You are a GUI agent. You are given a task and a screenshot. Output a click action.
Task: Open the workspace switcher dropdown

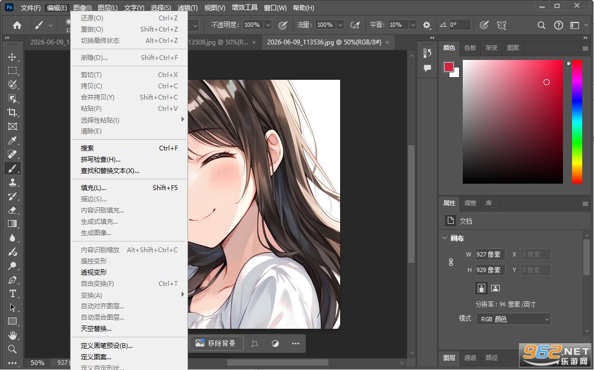point(587,25)
